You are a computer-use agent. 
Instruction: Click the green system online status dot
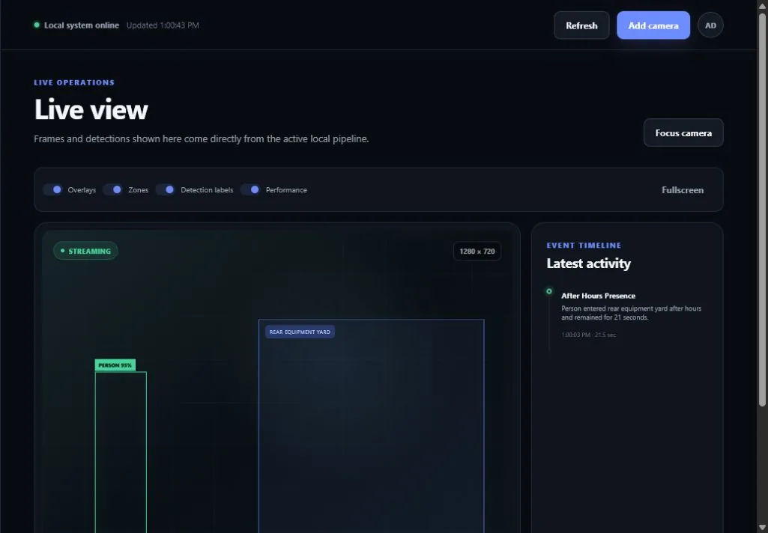point(37,25)
